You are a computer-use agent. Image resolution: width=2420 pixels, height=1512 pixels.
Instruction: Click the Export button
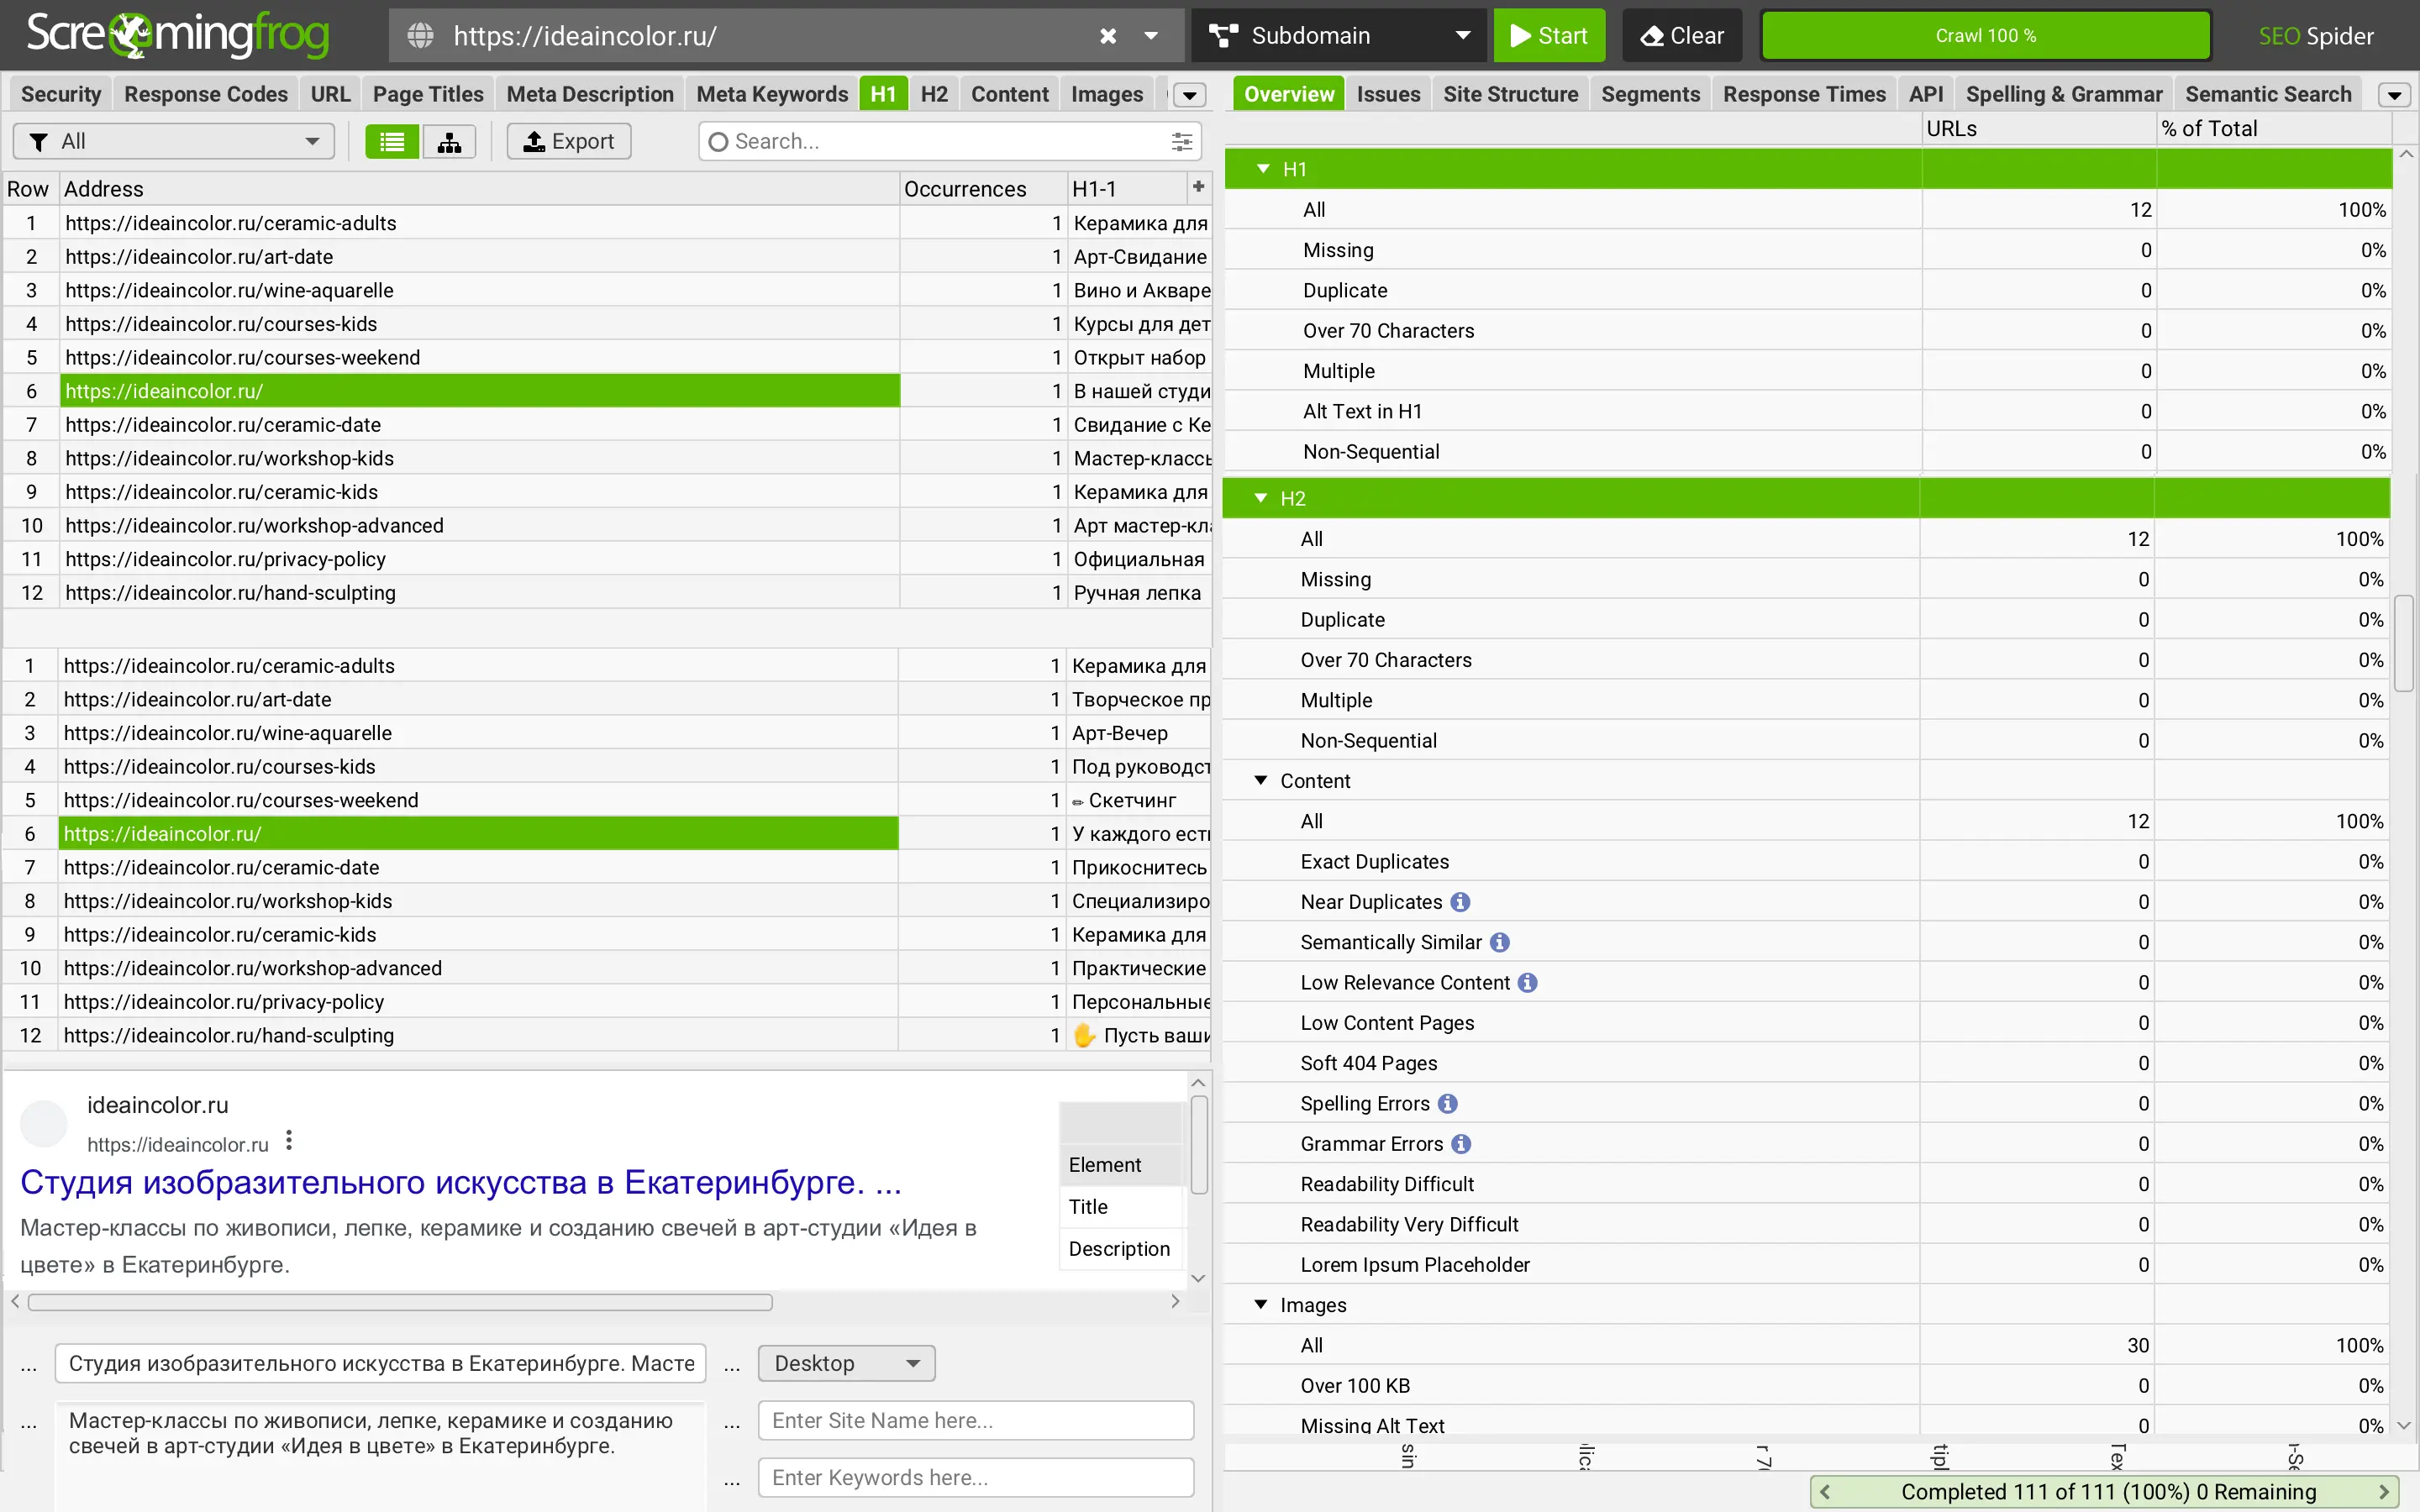click(x=568, y=142)
